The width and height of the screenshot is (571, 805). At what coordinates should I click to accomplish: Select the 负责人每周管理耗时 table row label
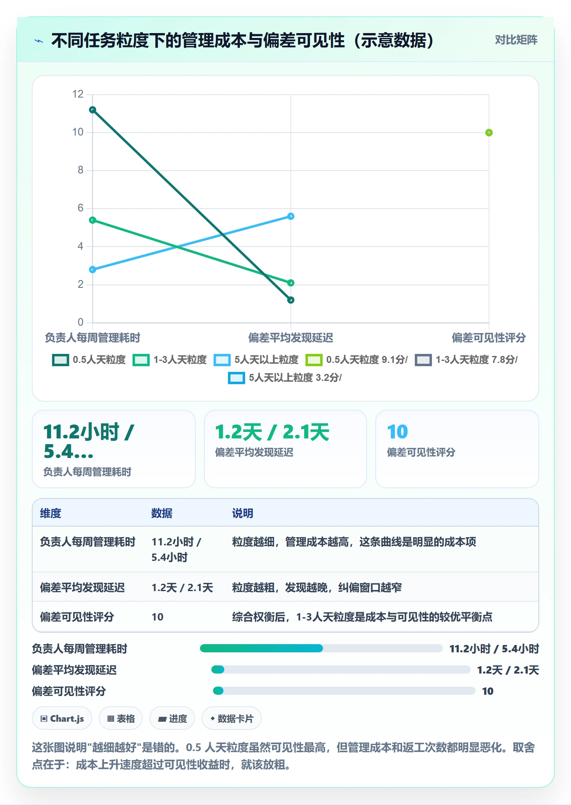click(x=88, y=542)
